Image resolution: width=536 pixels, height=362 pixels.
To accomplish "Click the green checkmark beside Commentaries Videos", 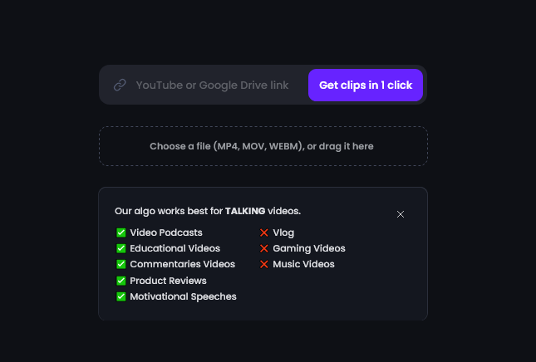I will click(x=121, y=264).
